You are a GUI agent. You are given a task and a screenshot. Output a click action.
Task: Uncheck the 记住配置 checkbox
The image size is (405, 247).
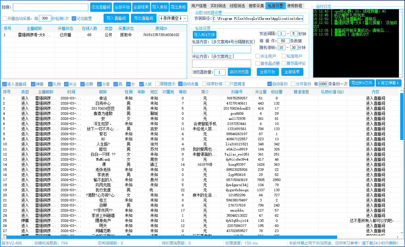(74, 18)
